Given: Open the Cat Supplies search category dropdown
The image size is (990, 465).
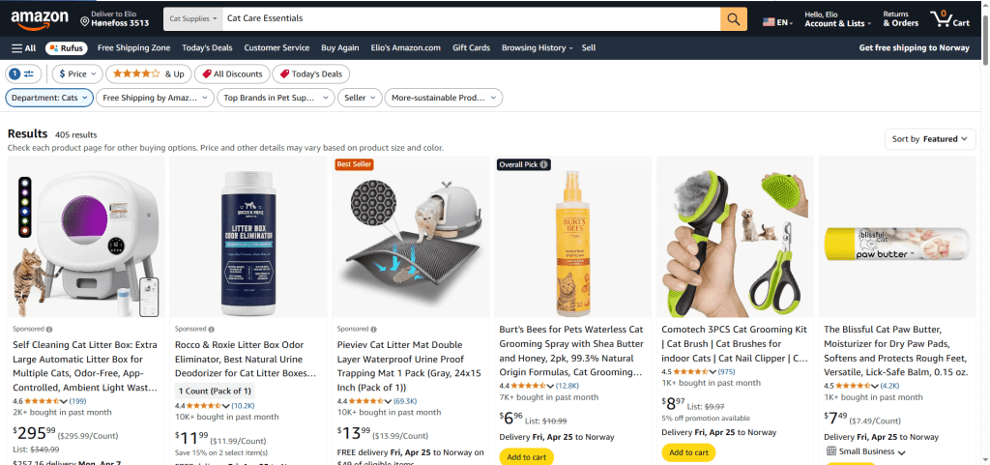Looking at the screenshot, I should (193, 19).
